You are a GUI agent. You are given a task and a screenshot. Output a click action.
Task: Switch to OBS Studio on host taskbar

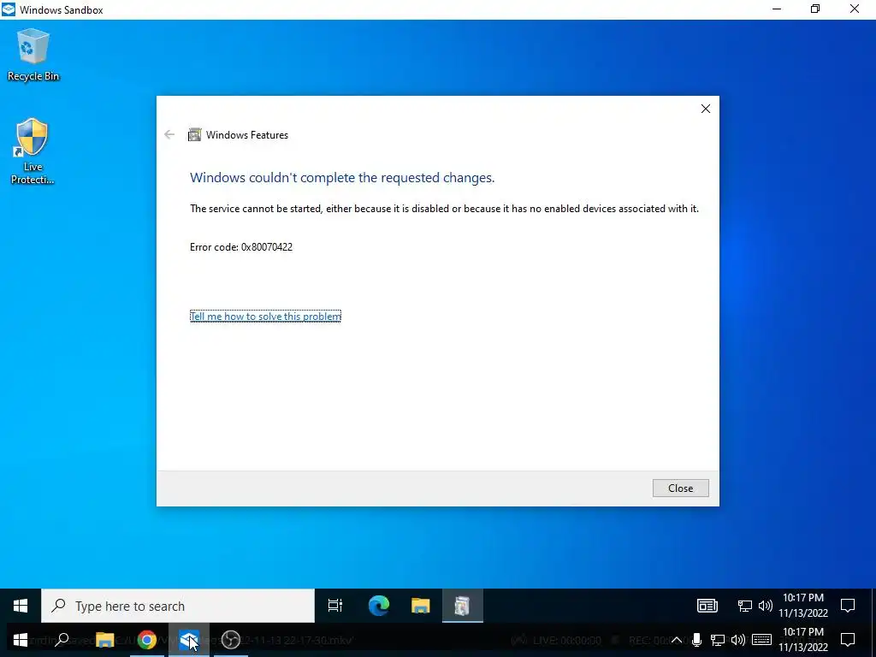coord(231,640)
